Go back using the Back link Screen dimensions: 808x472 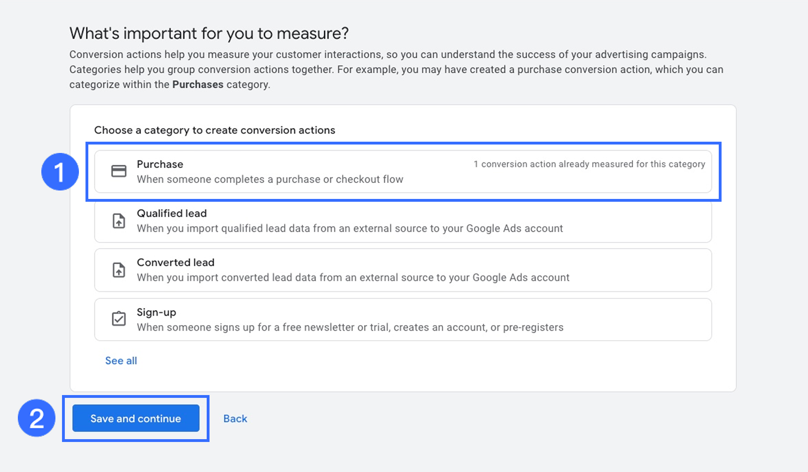(235, 419)
